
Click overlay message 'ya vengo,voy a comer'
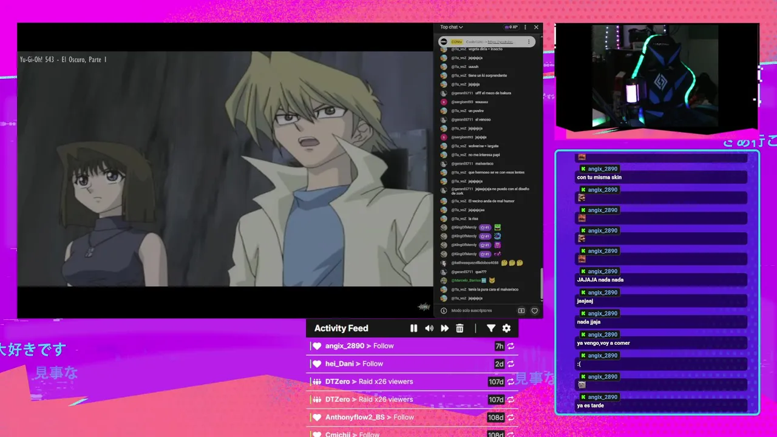[603, 343]
